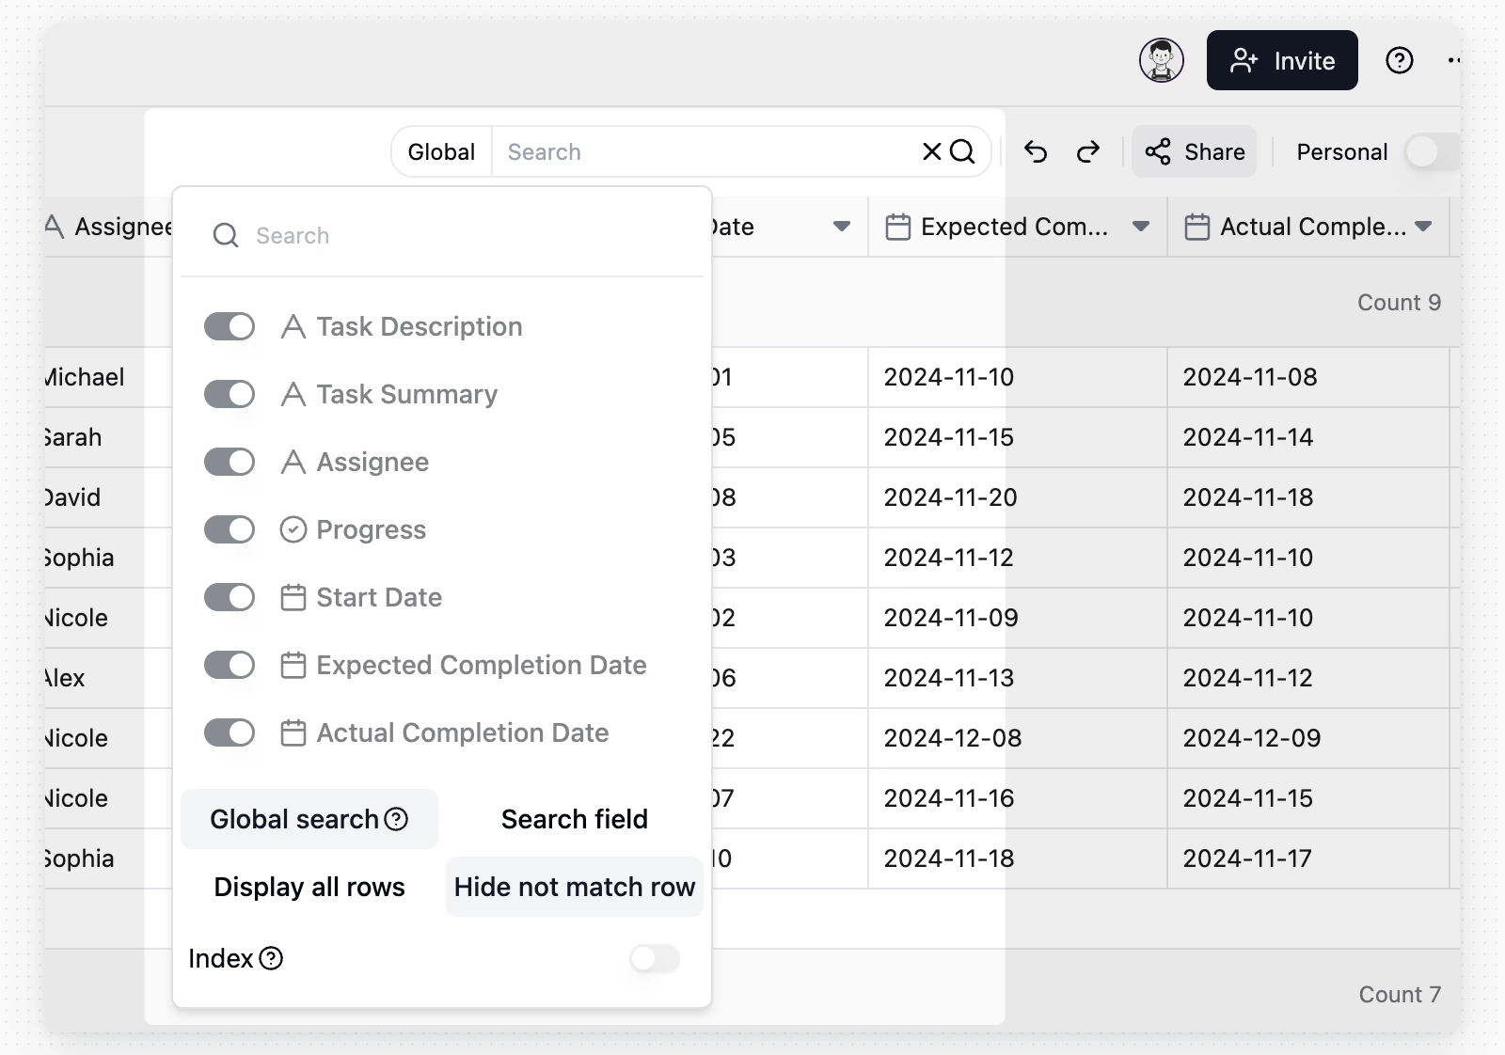Screen dimensions: 1505x1055
Task: Clear the search with the X icon
Action: tap(932, 151)
